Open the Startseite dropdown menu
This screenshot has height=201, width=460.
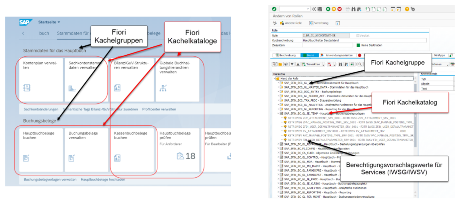(49, 22)
